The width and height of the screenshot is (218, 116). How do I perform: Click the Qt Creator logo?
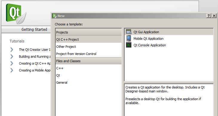coord(16,14)
